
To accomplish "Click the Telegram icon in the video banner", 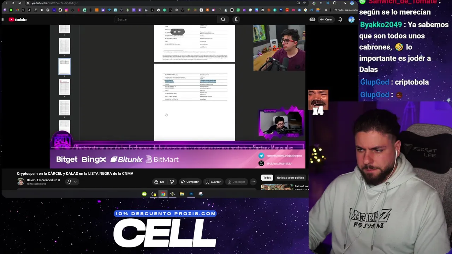I will pos(261,156).
